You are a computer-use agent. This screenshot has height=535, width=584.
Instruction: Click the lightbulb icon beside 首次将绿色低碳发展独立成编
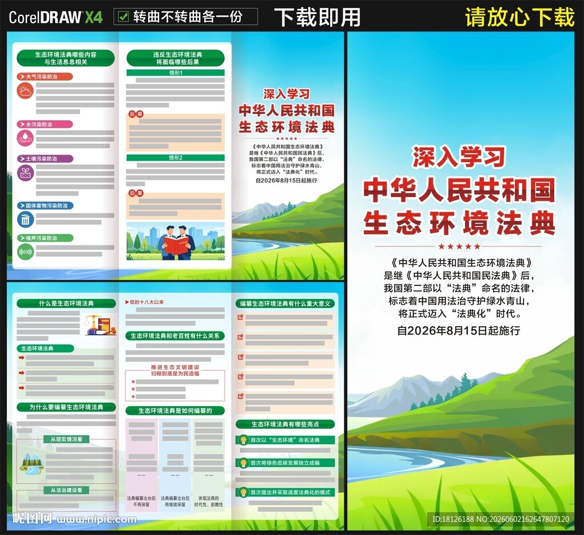tap(243, 463)
